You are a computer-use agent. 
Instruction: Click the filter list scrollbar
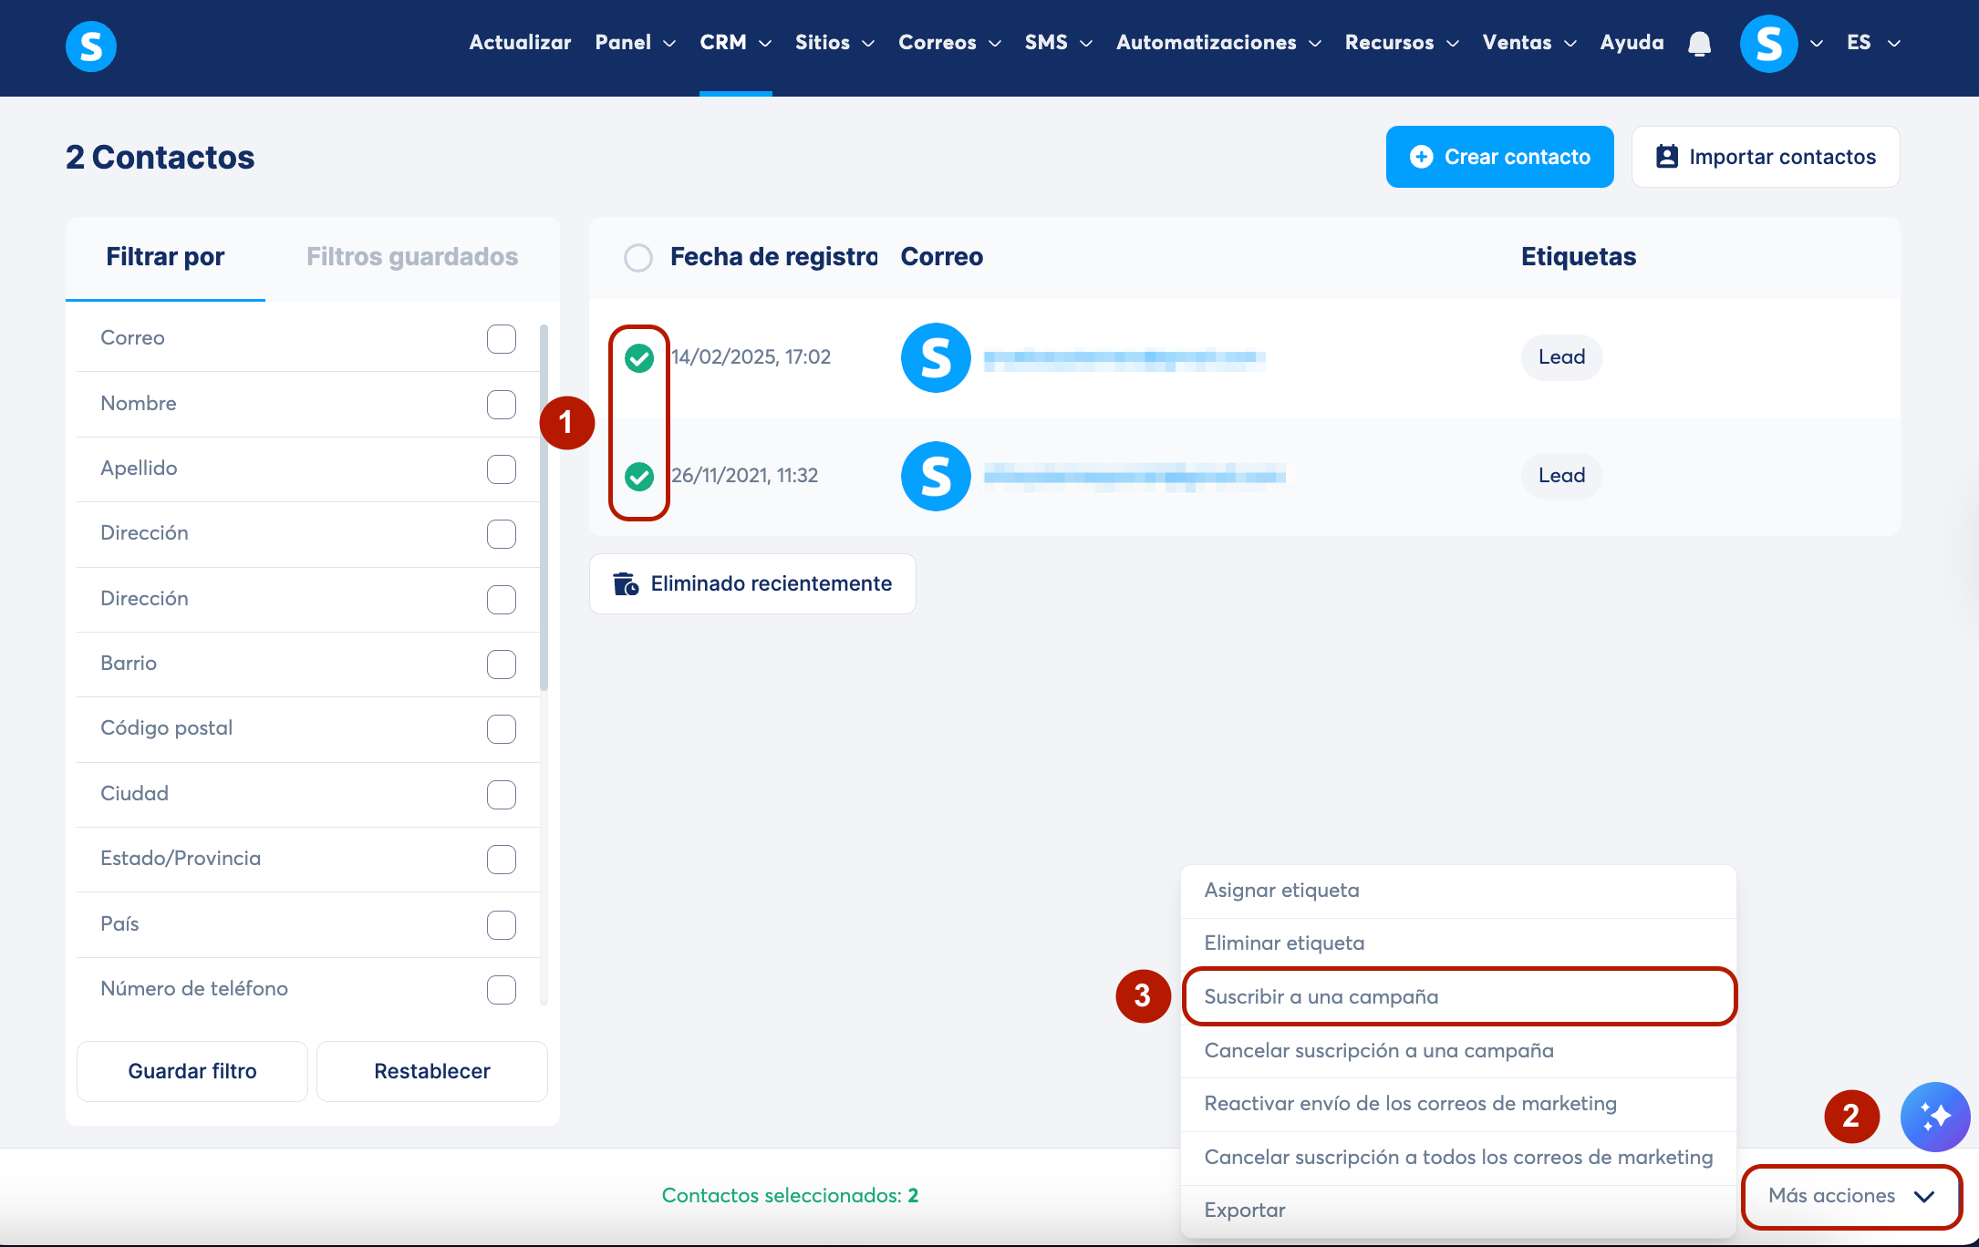coord(544,507)
